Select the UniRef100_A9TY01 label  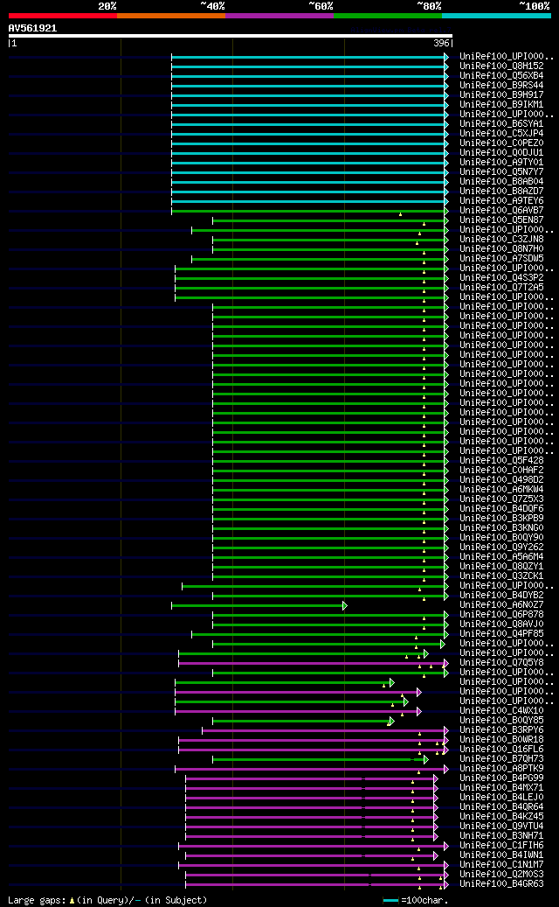[x=501, y=163]
